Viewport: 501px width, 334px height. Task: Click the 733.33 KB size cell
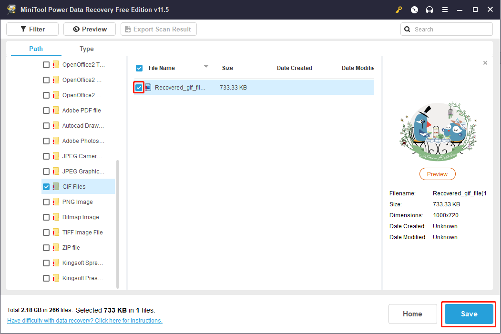[x=233, y=88]
